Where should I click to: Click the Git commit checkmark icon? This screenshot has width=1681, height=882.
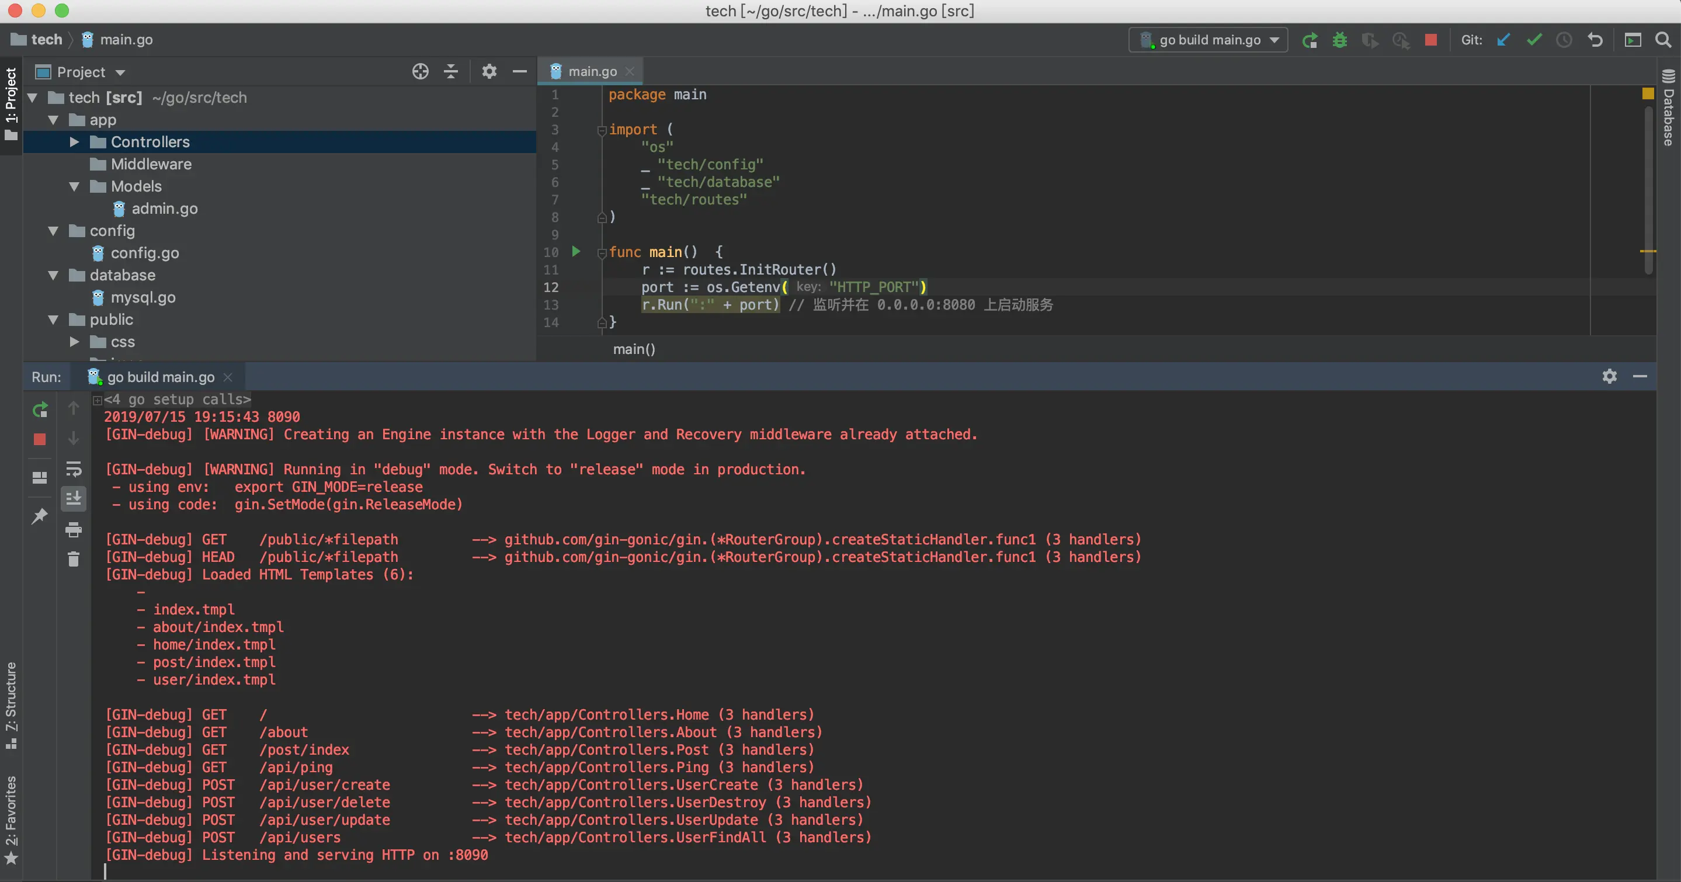coord(1534,40)
